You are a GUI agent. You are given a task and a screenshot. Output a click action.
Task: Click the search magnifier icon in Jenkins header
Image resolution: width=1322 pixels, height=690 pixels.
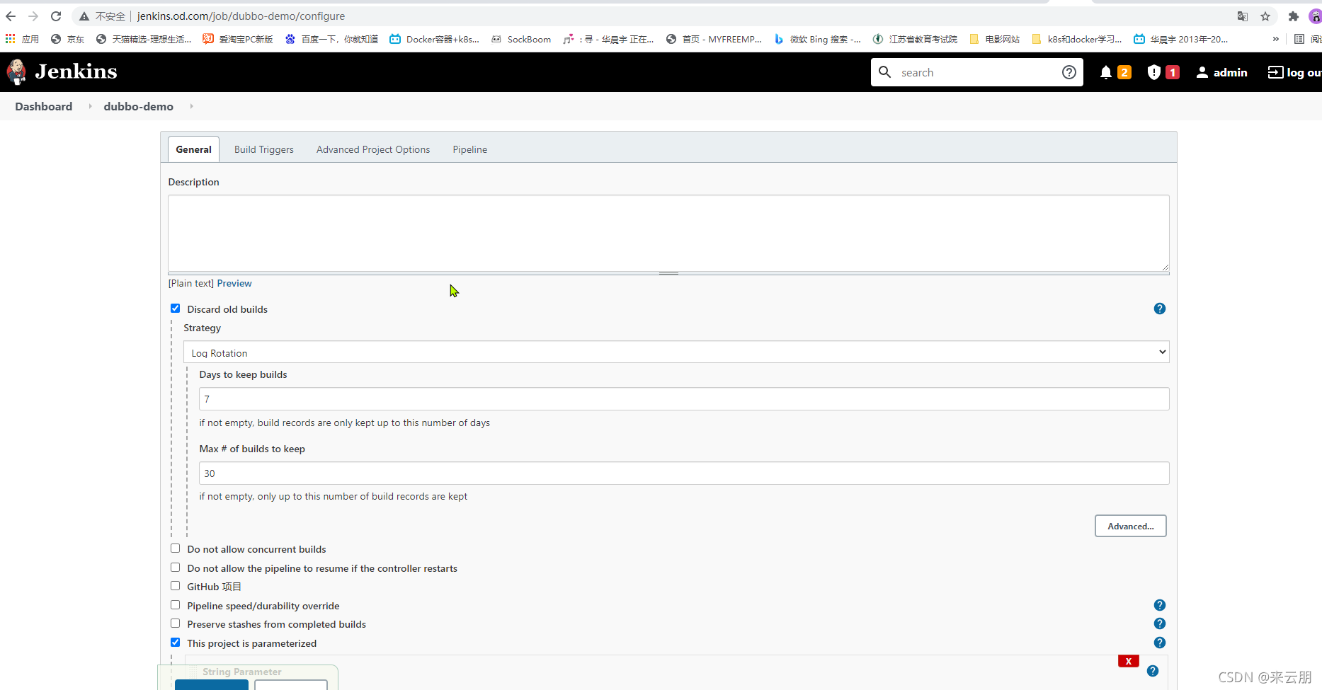885,71
